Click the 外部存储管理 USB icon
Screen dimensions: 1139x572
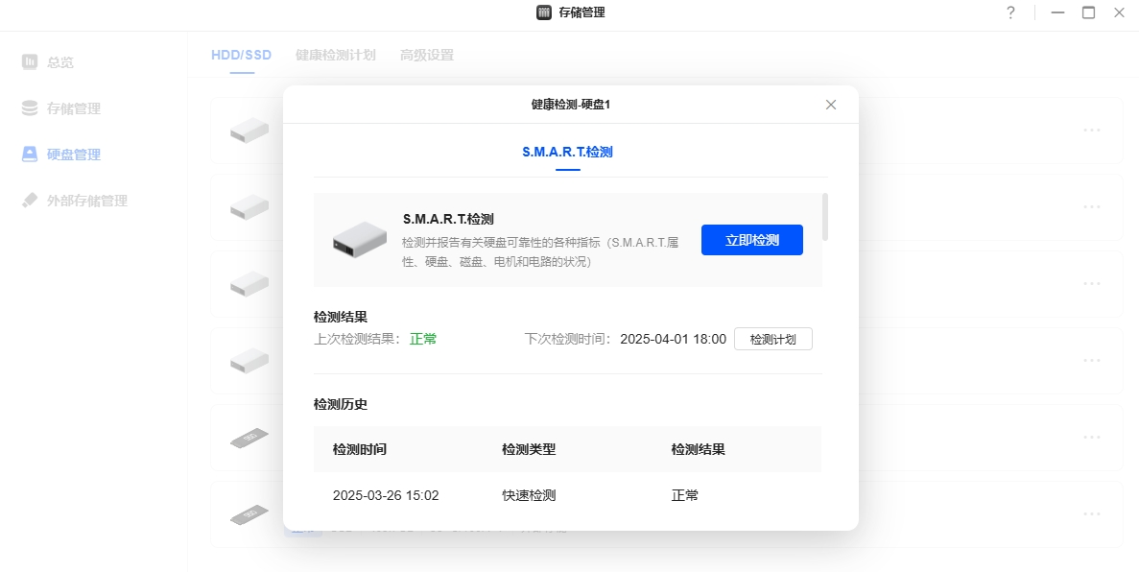pyautogui.click(x=29, y=200)
